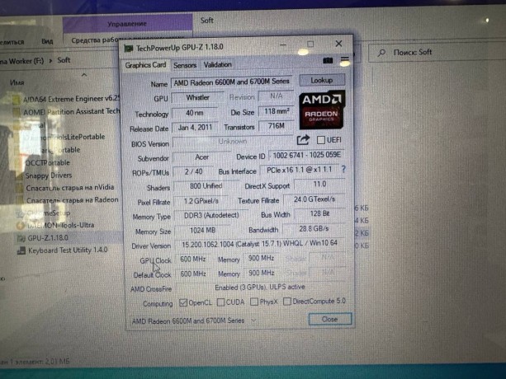Click the sort arrow above Имя column

coord(84,75)
